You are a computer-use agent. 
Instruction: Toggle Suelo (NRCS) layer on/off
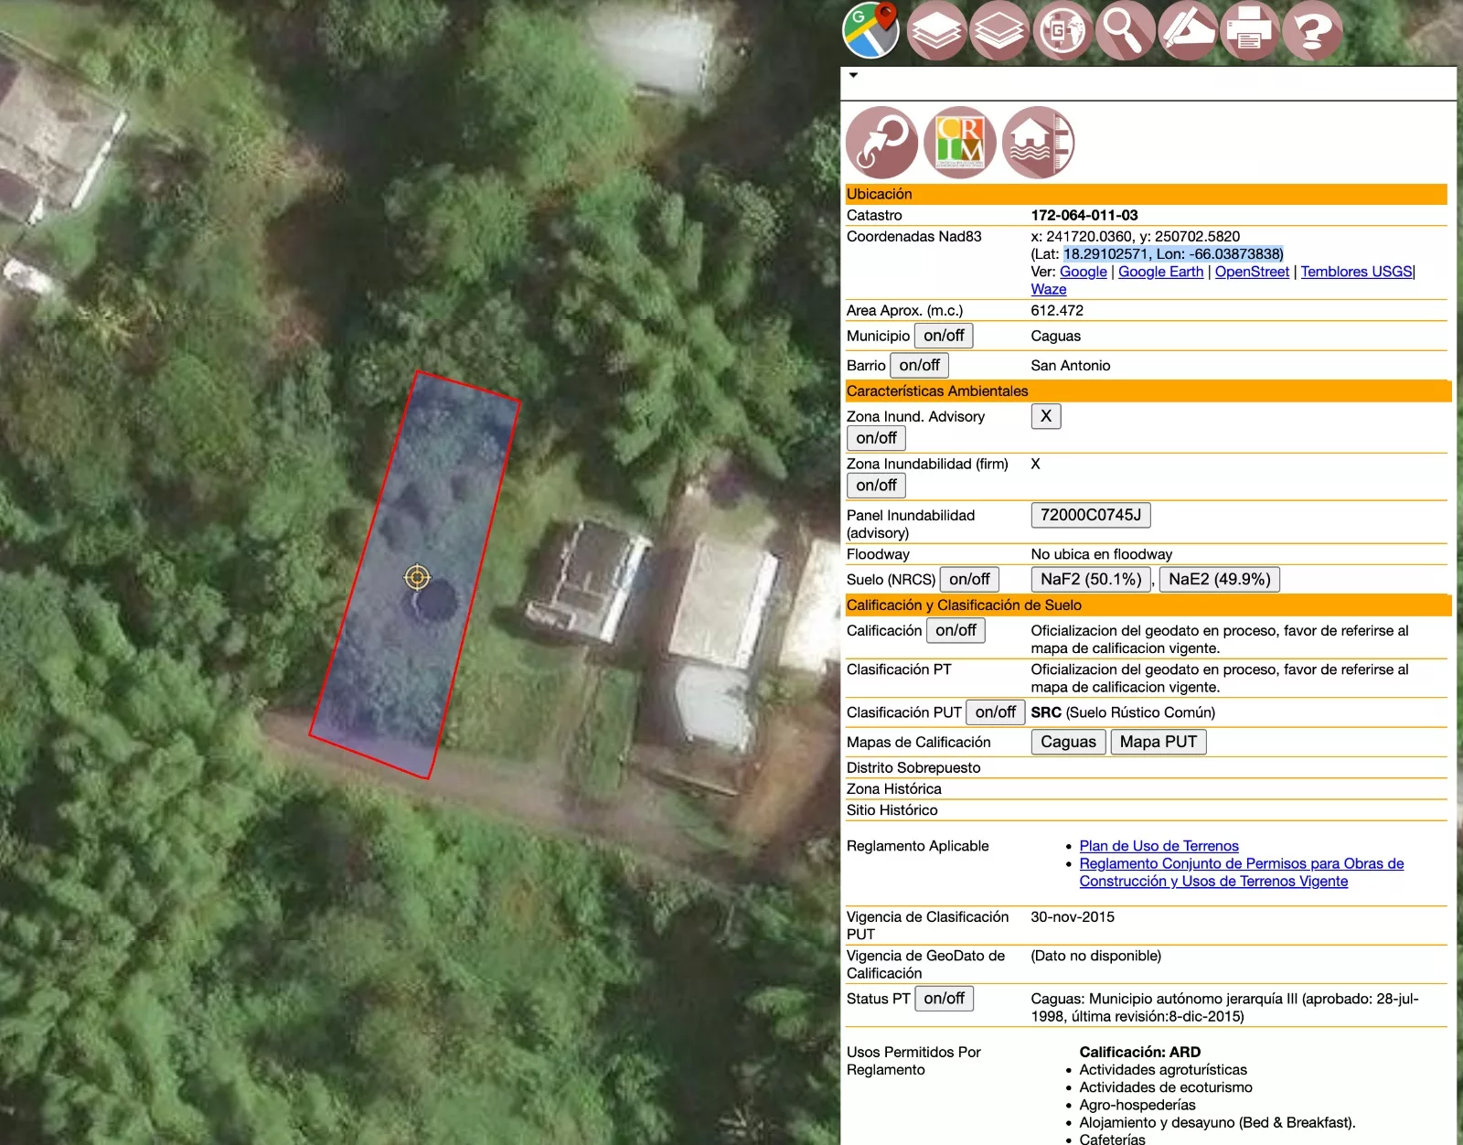[x=969, y=579]
